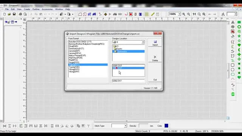Select Pfaff(PCS) format
This screenshot has height=136, width=242.
pyautogui.click(x=73, y=60)
